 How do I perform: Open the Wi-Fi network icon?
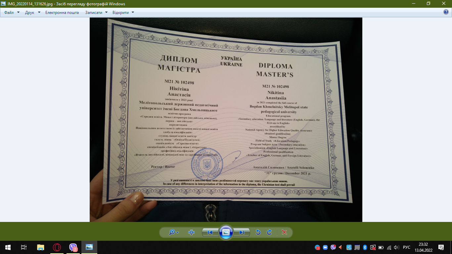[x=389, y=247]
